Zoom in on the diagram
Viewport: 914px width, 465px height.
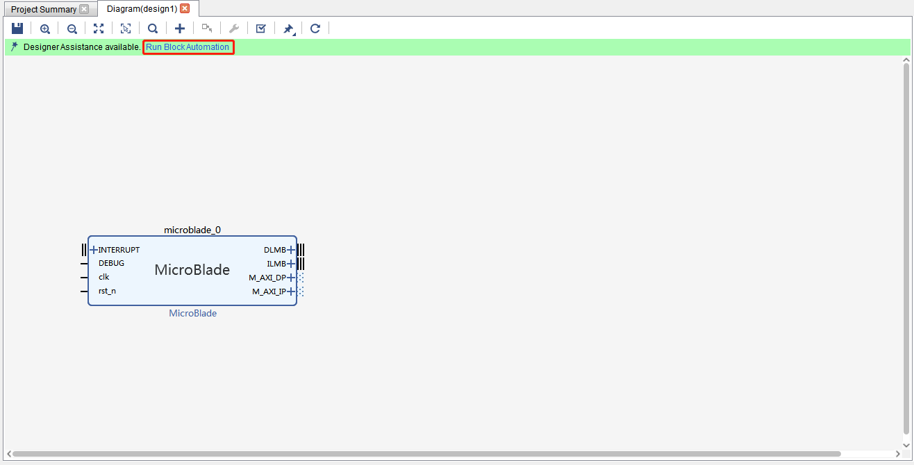tap(45, 28)
